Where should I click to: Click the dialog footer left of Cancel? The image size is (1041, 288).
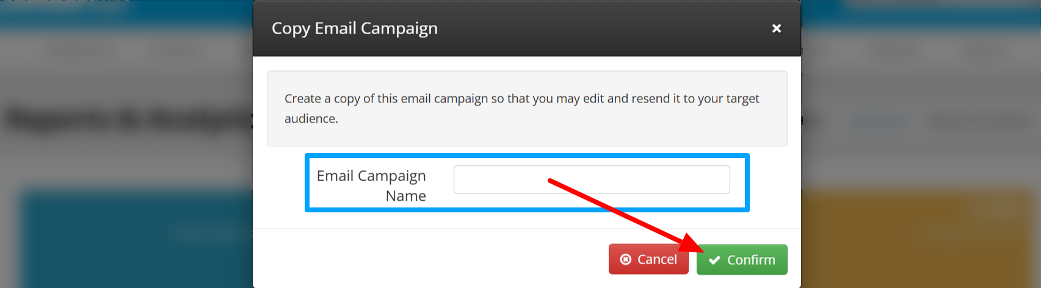pos(430,259)
